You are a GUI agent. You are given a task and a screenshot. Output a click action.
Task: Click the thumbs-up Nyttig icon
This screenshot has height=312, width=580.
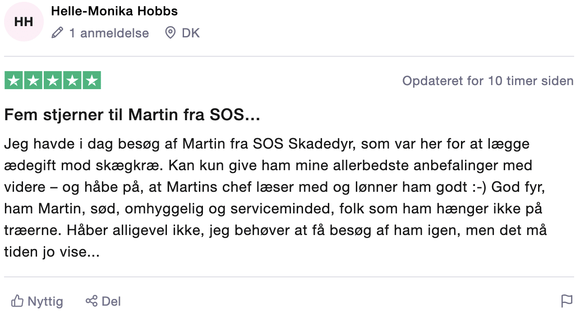click(x=18, y=301)
